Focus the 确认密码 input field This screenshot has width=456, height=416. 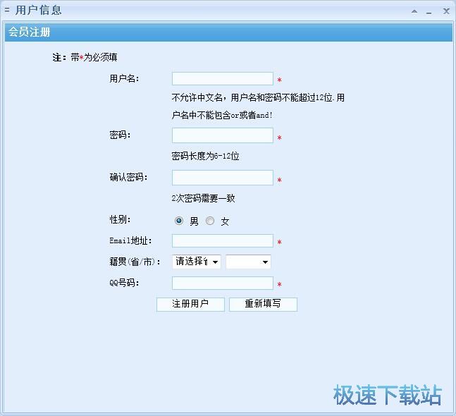(x=223, y=178)
